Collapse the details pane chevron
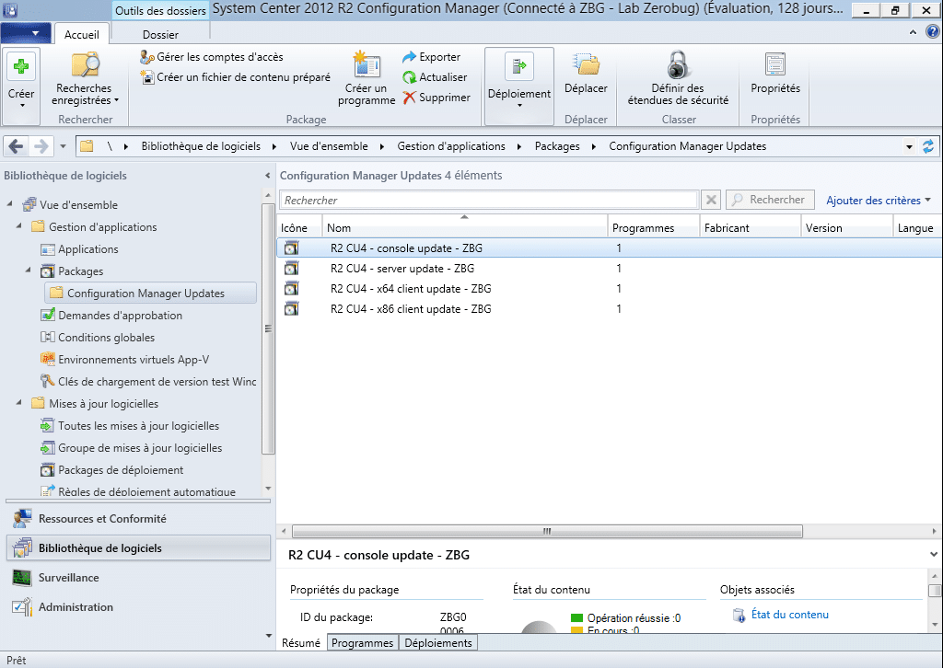The height and width of the screenshot is (668, 943). tap(934, 555)
